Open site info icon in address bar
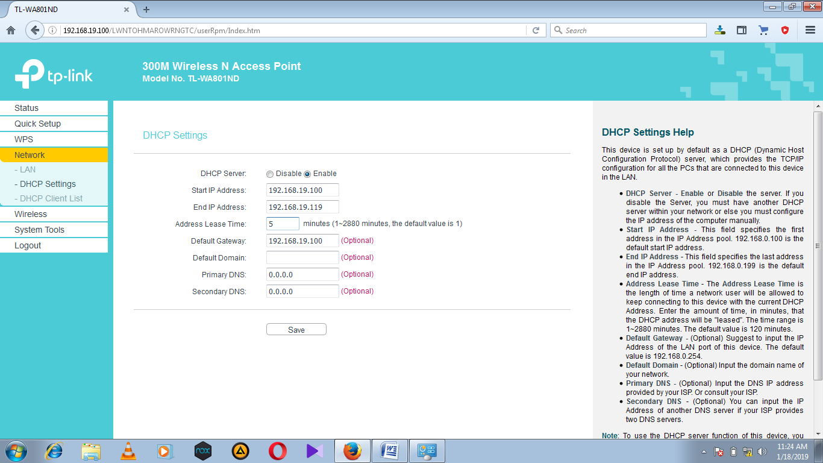Image resolution: width=823 pixels, height=463 pixels. (x=52, y=30)
